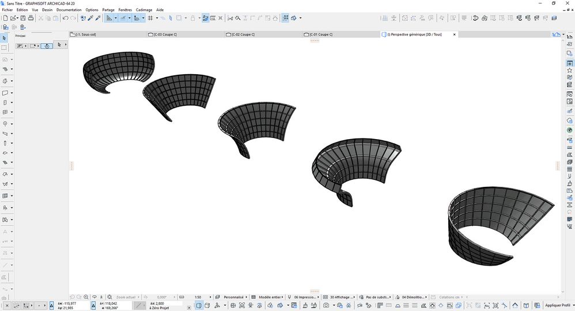The height and width of the screenshot is (311, 575).
Task: Click the New document icon
Action: pyautogui.click(x=5, y=18)
